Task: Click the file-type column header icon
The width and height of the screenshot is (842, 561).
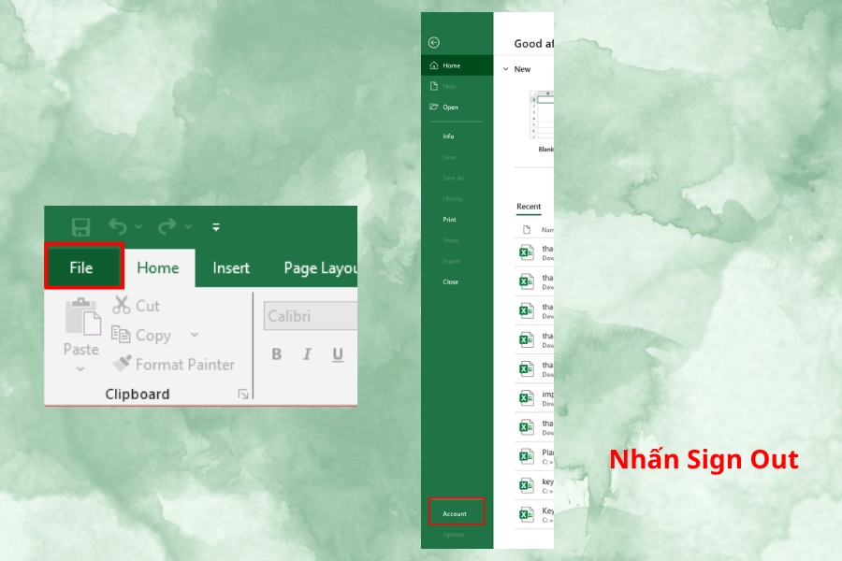Action: coord(527,230)
